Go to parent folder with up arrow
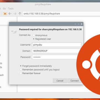Screen dimensions: 100x100 click(x=20, y=14)
